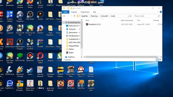This screenshot has width=173, height=97.
Task: Select the Staging folder on desktop
Action: pos(51,57)
